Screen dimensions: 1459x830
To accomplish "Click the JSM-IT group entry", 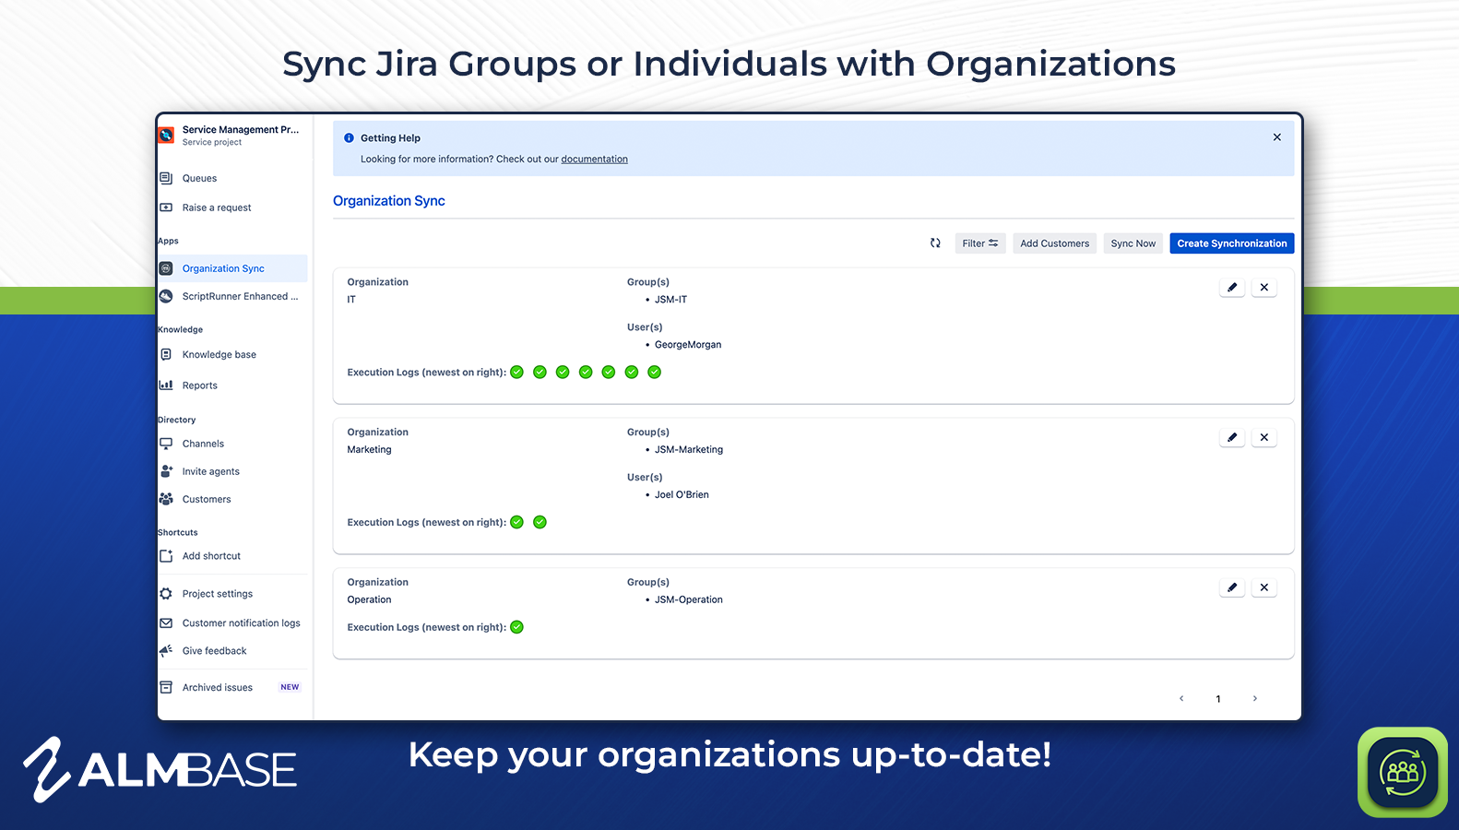I will click(670, 300).
